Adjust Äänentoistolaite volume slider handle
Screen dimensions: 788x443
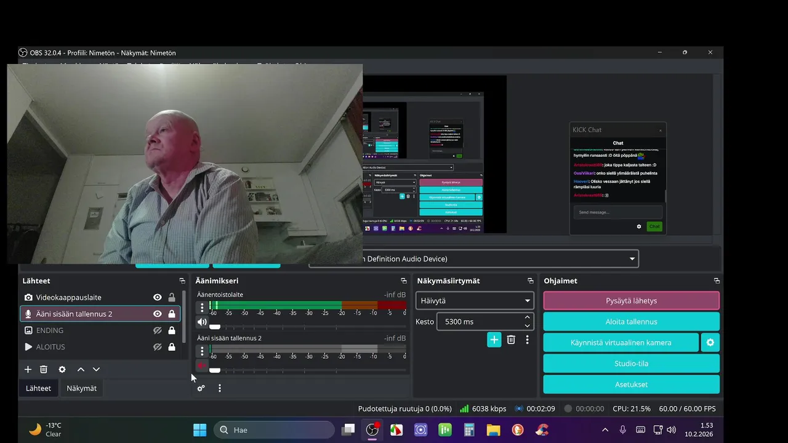coord(215,327)
